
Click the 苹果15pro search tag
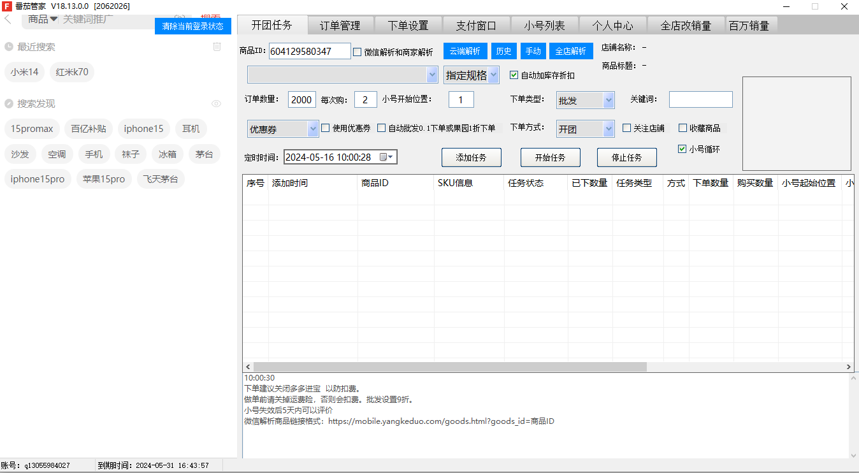click(104, 179)
